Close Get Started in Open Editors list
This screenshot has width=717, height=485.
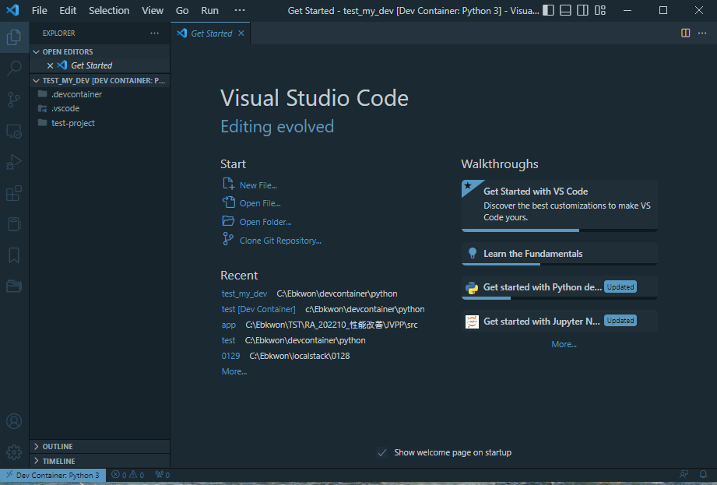click(51, 65)
